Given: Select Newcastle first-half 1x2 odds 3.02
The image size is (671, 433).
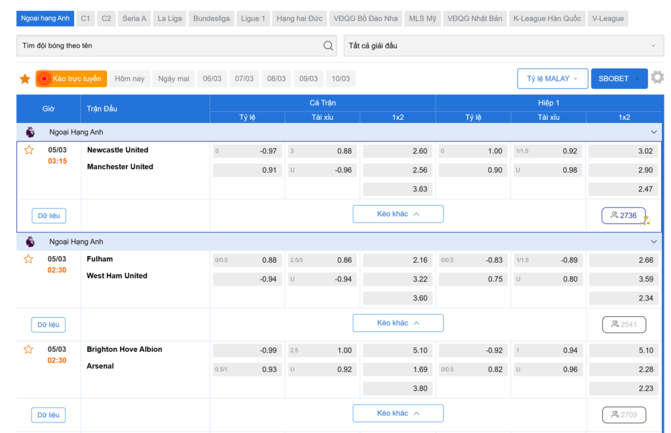Looking at the screenshot, I should 624,151.
